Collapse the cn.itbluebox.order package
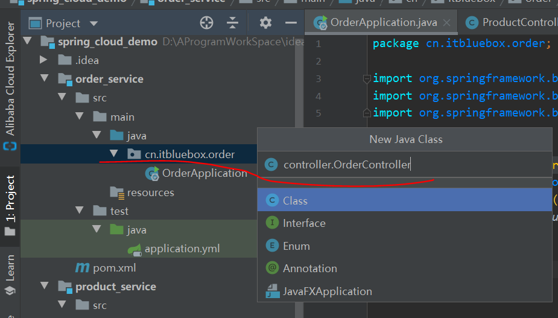 114,154
